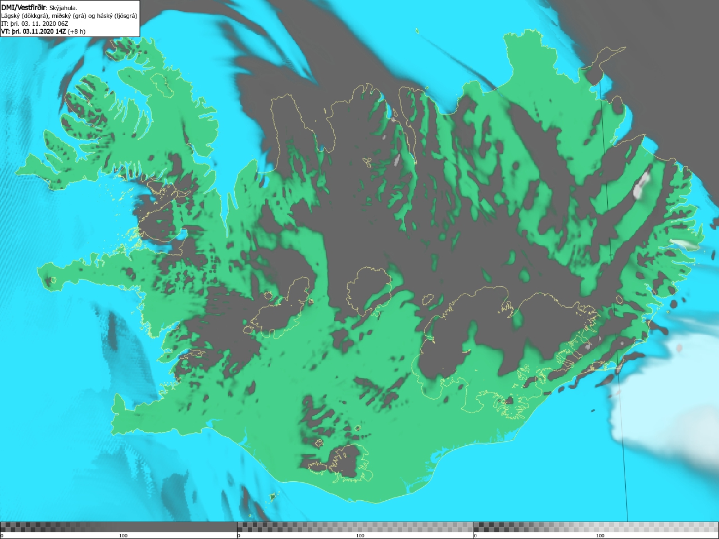Click the '100' label under the dark grey scale
This screenshot has height=539, width=719.
123,536
